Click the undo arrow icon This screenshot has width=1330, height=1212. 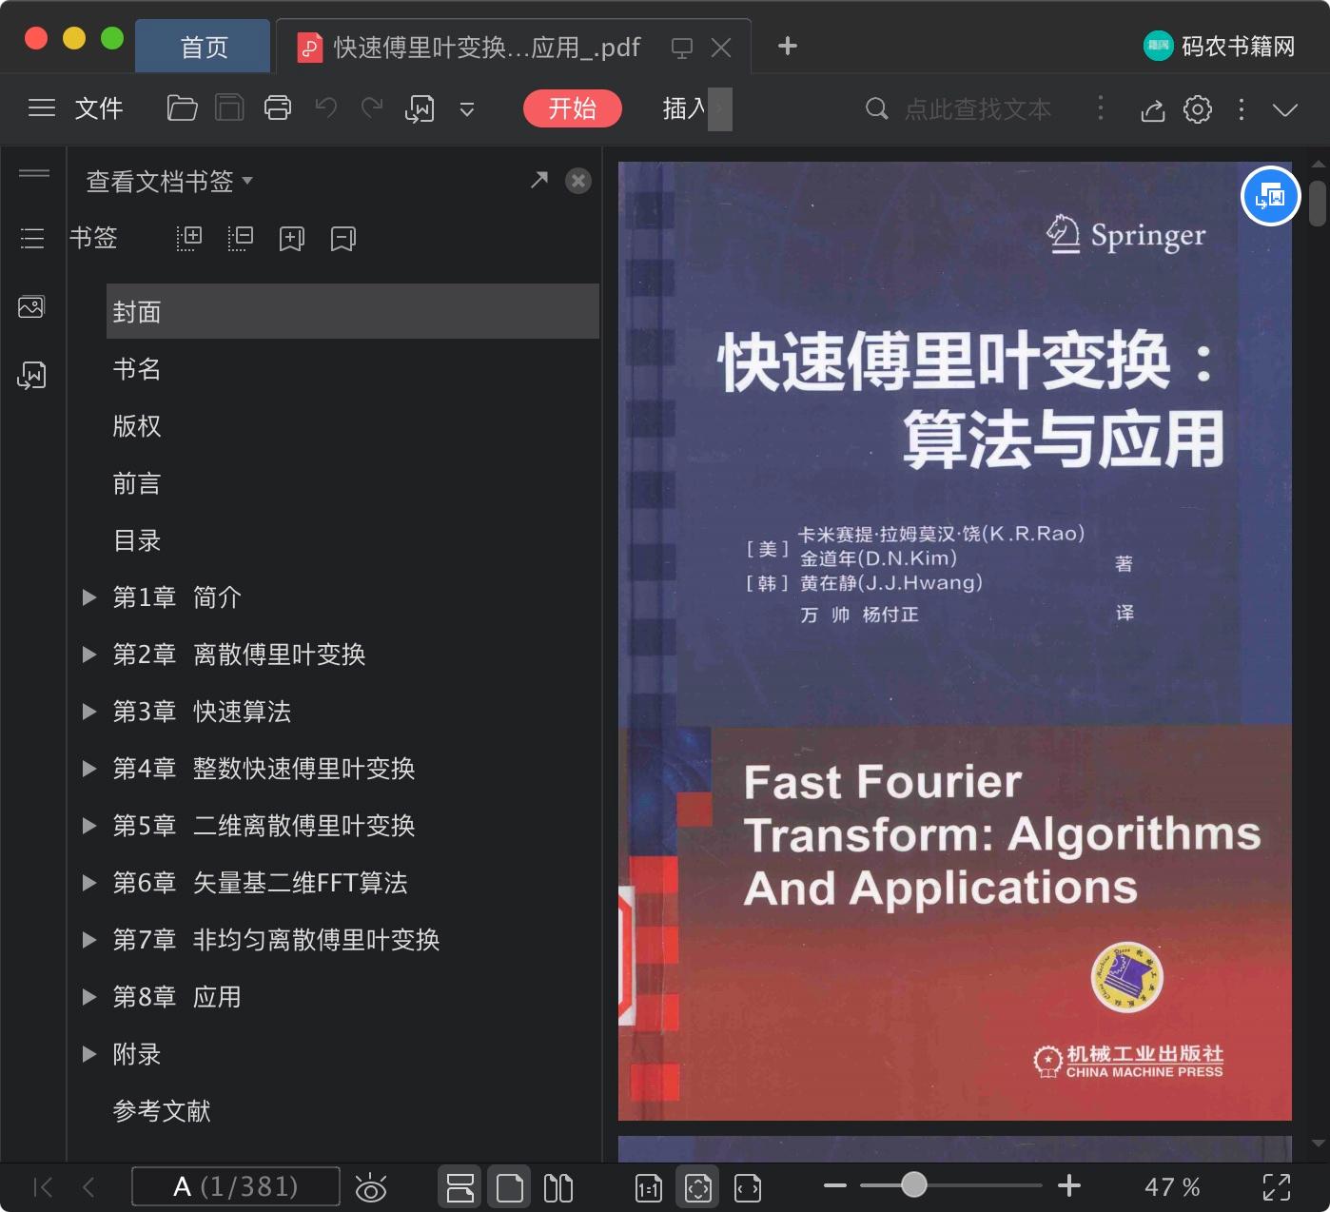(x=326, y=108)
